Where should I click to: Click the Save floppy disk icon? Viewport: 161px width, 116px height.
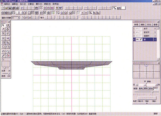pos(10,8)
